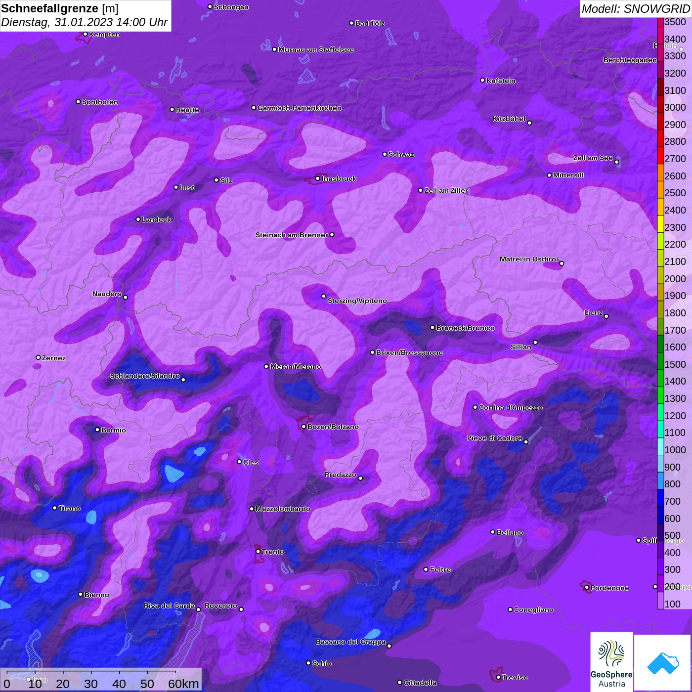Viewport: 692px width, 692px height.
Task: Click the Schlanders/Silandro label
Action: [145, 376]
